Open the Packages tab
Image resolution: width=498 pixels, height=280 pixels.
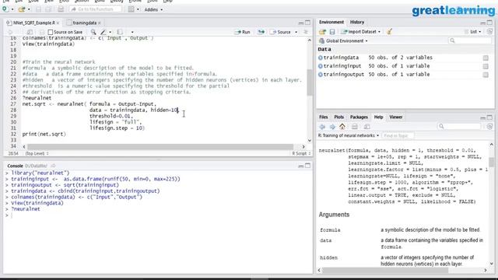(359, 117)
